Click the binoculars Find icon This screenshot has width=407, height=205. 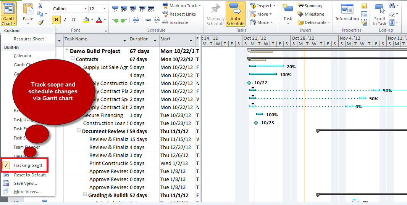tap(392, 5)
